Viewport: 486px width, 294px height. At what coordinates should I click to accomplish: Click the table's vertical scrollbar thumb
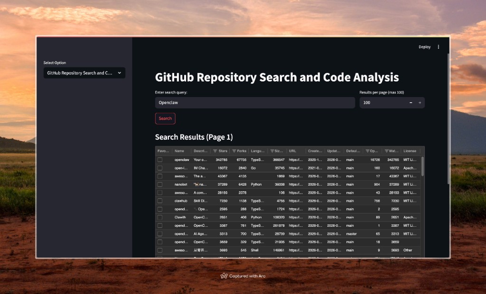click(x=422, y=166)
